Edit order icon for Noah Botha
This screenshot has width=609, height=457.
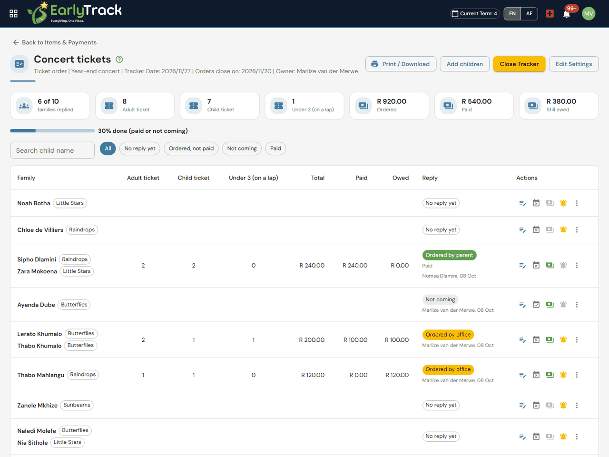[522, 203]
